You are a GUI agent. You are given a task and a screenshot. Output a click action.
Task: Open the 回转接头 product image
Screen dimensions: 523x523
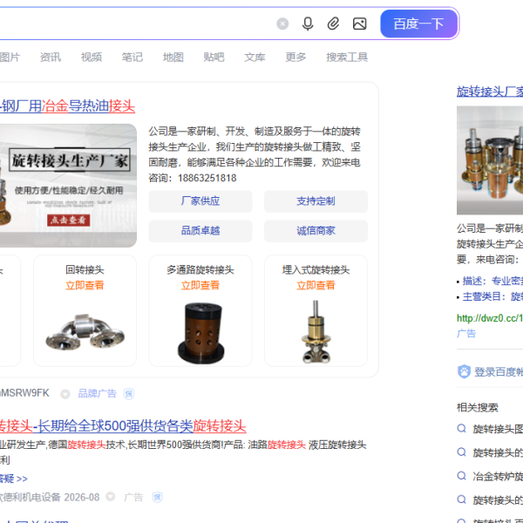(x=85, y=331)
